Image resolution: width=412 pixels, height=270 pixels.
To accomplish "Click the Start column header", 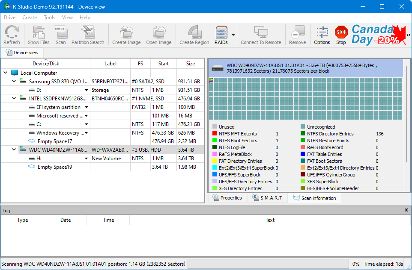I will tap(164, 63).
